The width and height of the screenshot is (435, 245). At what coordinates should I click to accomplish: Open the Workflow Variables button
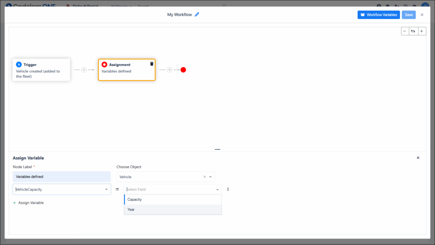tap(379, 14)
